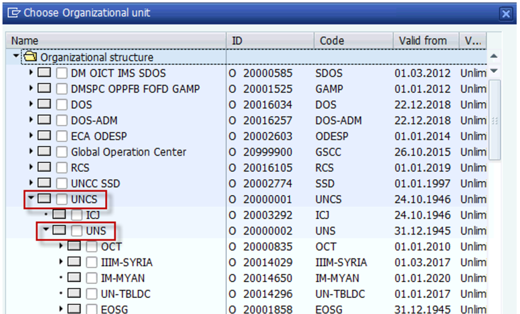Click the org unit icon beside UNCC SSD
Screen dimensions: 520x314
44,183
